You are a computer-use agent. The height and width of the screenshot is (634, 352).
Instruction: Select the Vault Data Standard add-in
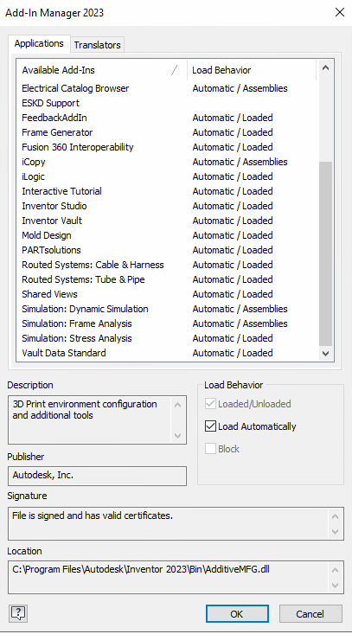click(168, 353)
